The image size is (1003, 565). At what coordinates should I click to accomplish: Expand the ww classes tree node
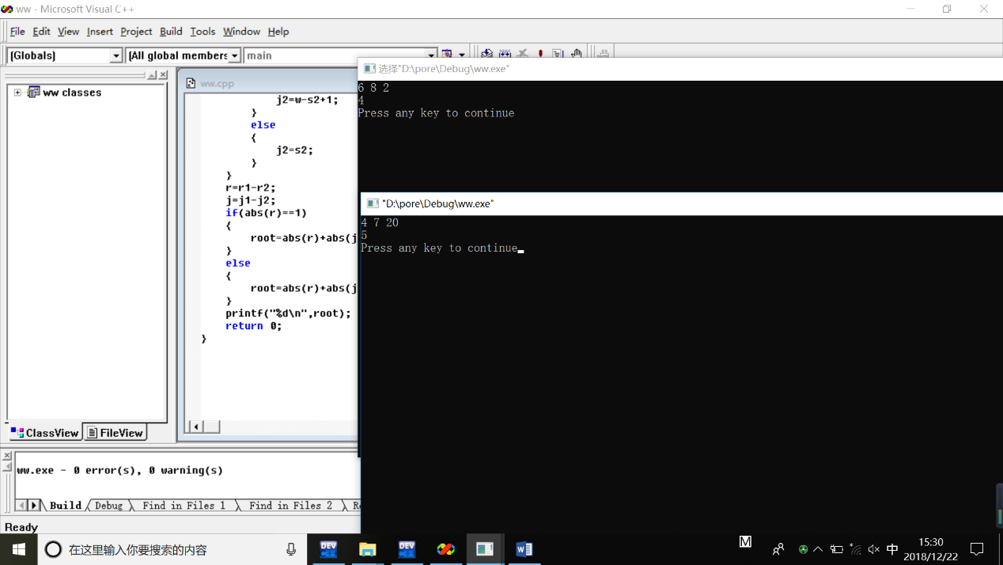click(x=17, y=93)
